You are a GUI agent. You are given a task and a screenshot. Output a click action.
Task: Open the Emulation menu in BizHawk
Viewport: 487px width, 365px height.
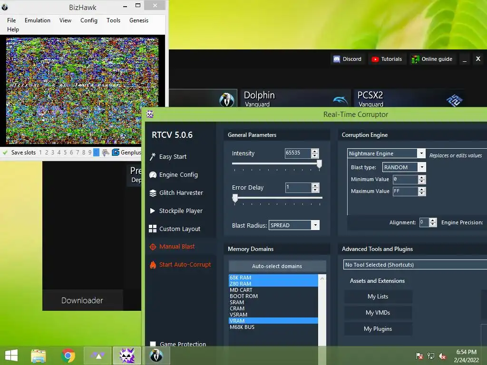[38, 20]
